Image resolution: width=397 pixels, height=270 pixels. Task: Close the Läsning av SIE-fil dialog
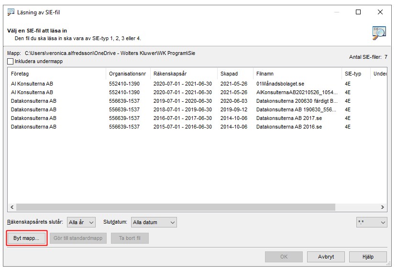[380, 12]
